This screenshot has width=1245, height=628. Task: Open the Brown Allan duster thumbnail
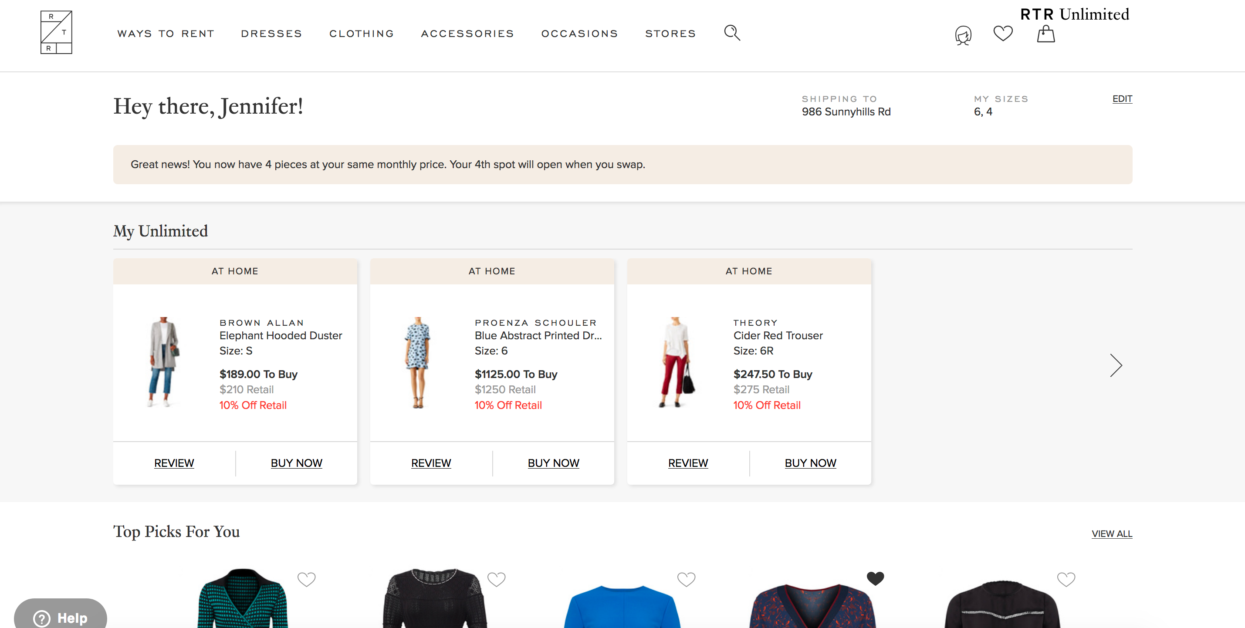(164, 362)
